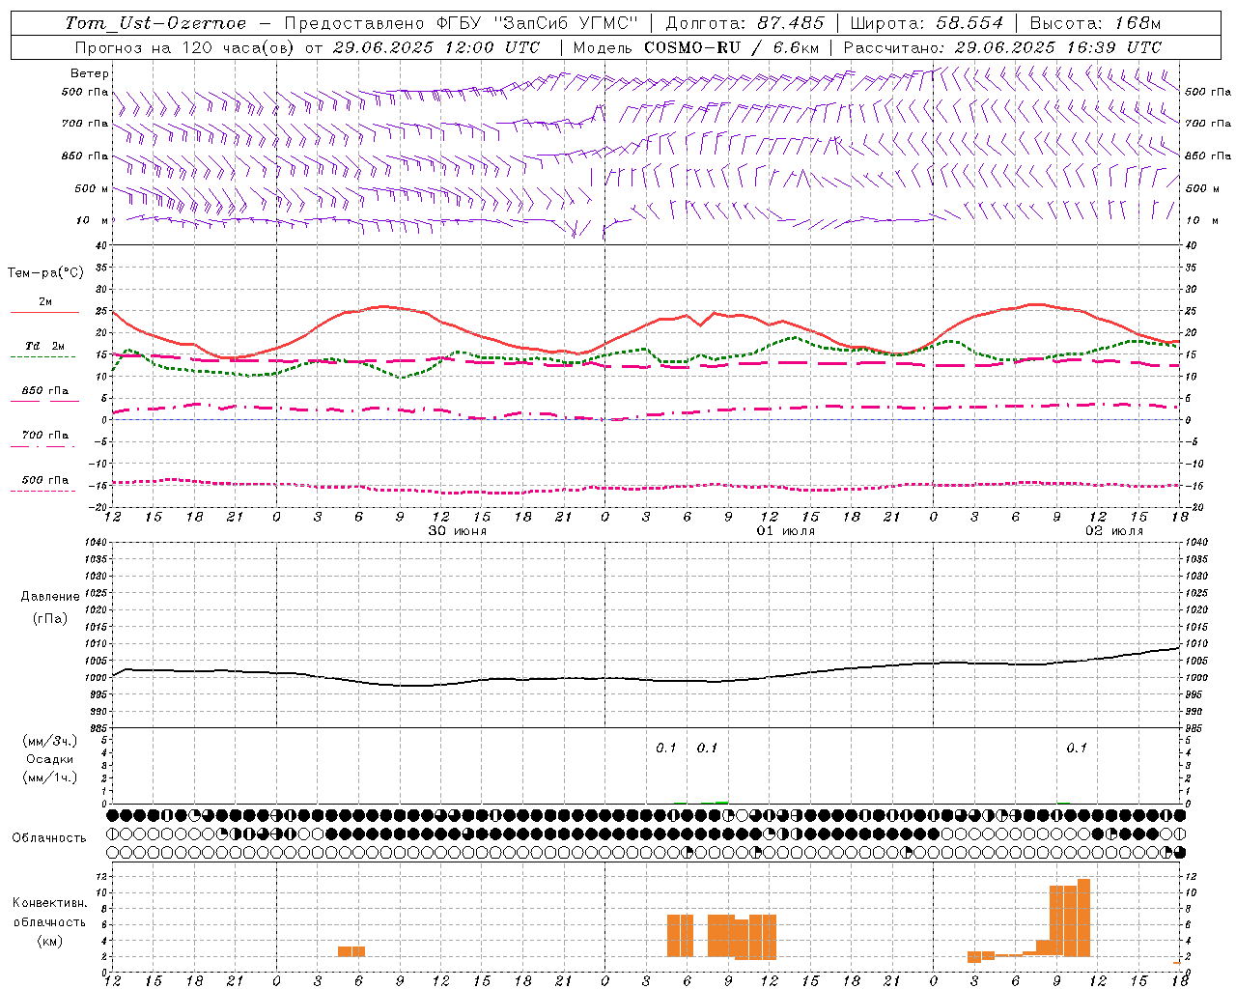The width and height of the screenshot is (1236, 989).
Task: Click the model name COSMO-RU / 6.6км
Action: [732, 47]
